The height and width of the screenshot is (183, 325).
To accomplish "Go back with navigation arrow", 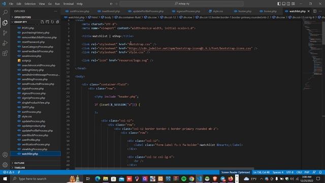I will point(111,4).
